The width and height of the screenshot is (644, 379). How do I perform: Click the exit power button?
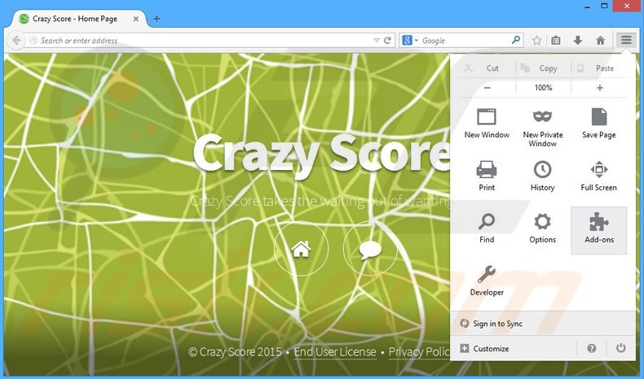620,348
